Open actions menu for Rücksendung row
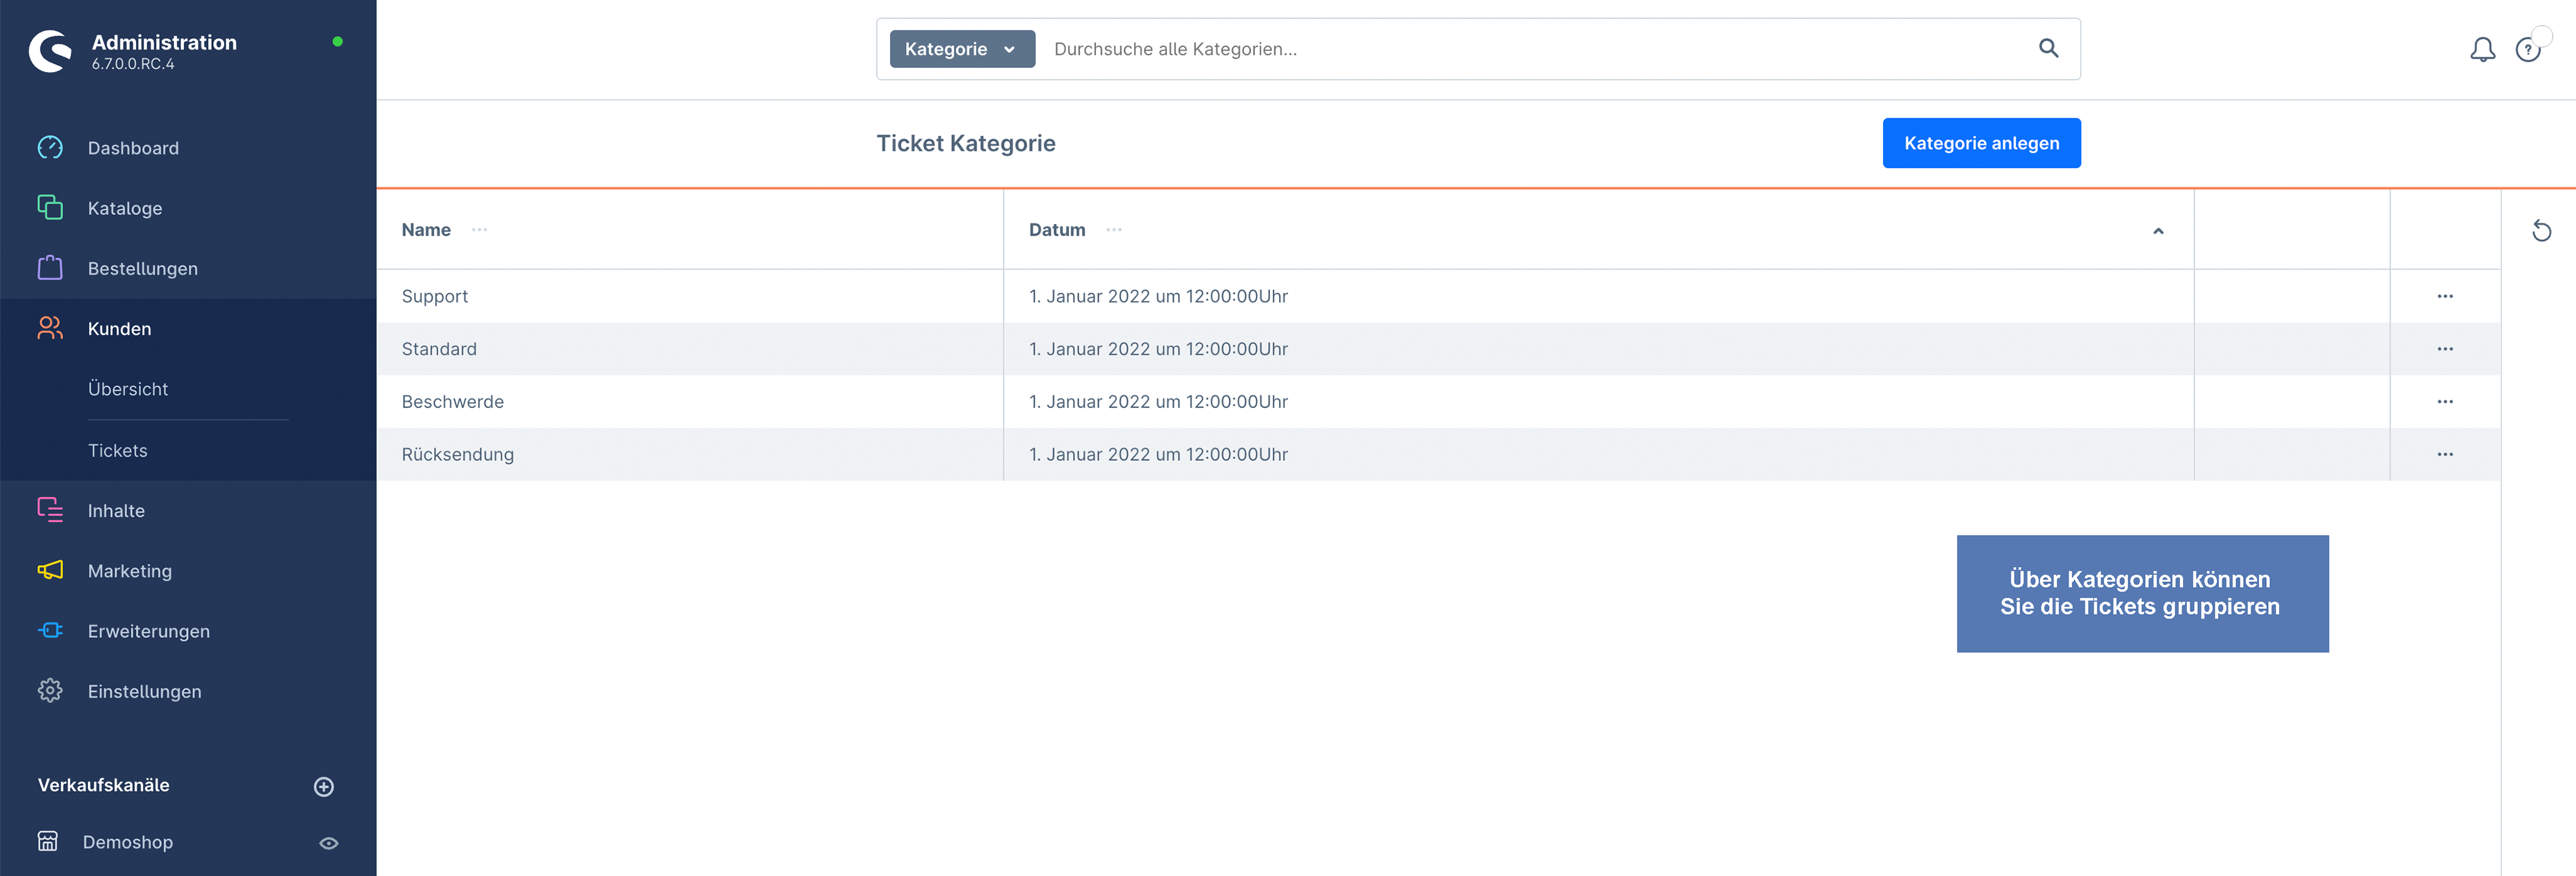2576x876 pixels. [2445, 454]
